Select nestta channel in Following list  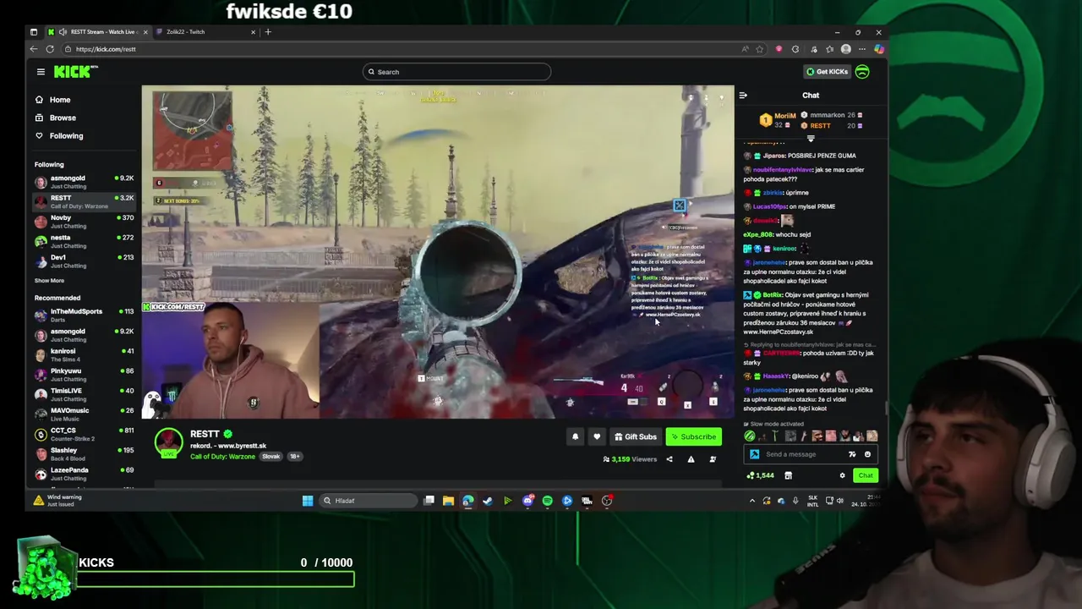point(84,241)
